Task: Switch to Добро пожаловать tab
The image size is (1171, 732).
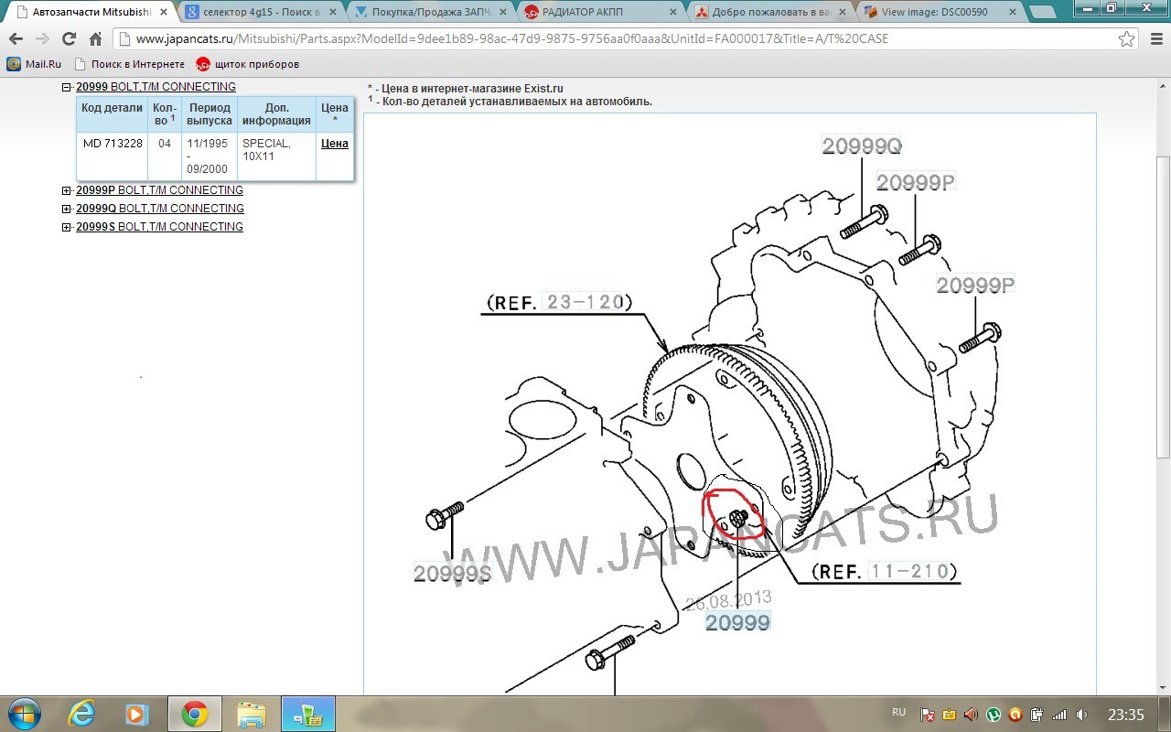Action: [x=770, y=12]
